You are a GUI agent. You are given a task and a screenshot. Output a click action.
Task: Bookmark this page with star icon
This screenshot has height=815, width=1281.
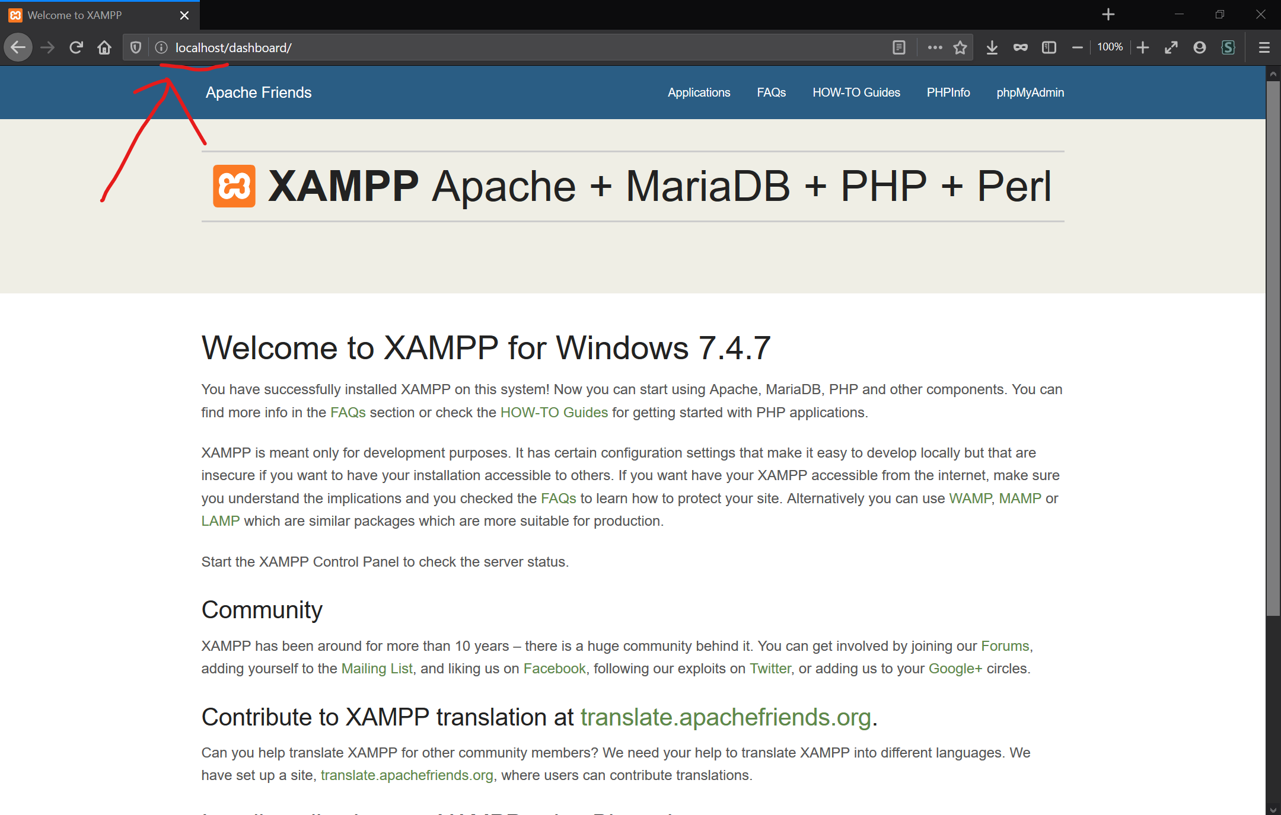[x=960, y=47]
